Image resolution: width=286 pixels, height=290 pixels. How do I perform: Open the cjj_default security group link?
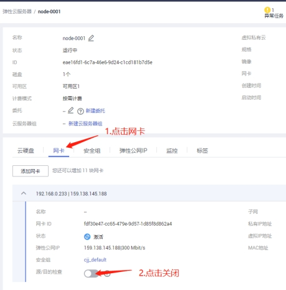tap(95, 260)
